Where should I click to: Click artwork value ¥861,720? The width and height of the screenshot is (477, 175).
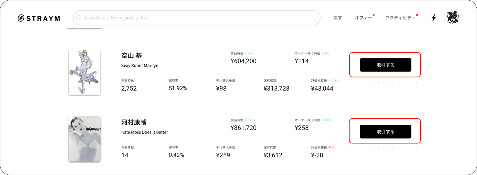tap(243, 128)
